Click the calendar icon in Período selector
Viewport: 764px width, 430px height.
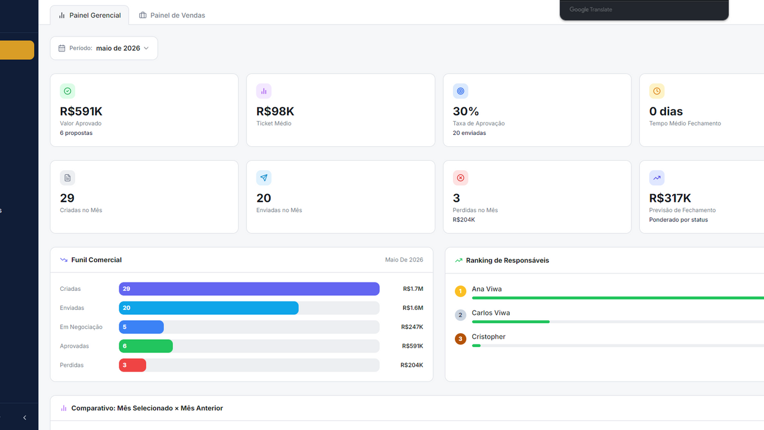(61, 48)
